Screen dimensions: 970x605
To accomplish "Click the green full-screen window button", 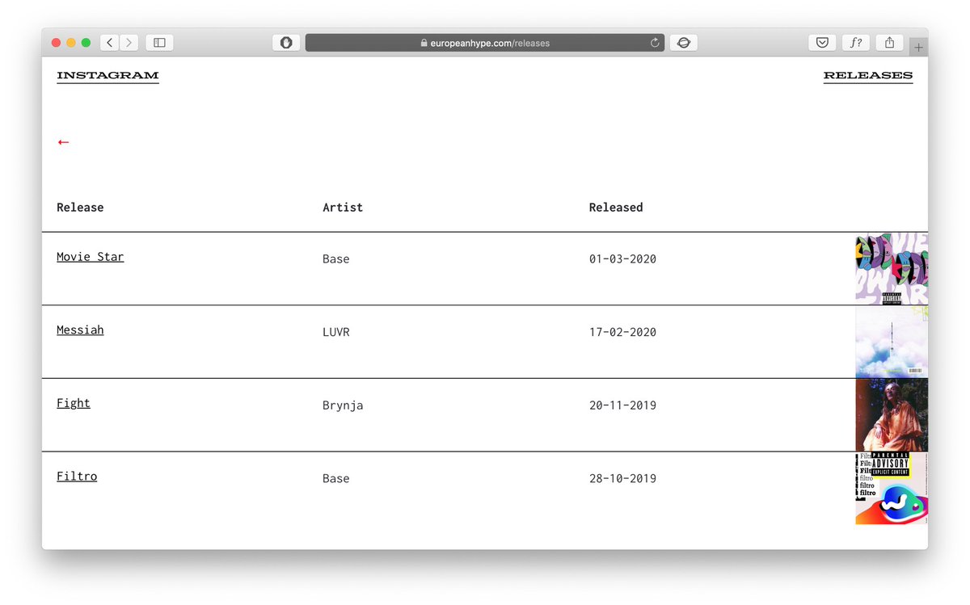I will [x=86, y=43].
